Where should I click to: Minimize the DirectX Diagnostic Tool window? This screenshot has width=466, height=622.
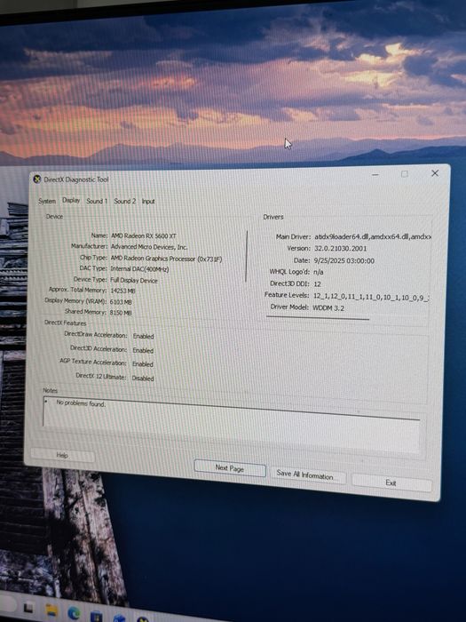(375, 174)
